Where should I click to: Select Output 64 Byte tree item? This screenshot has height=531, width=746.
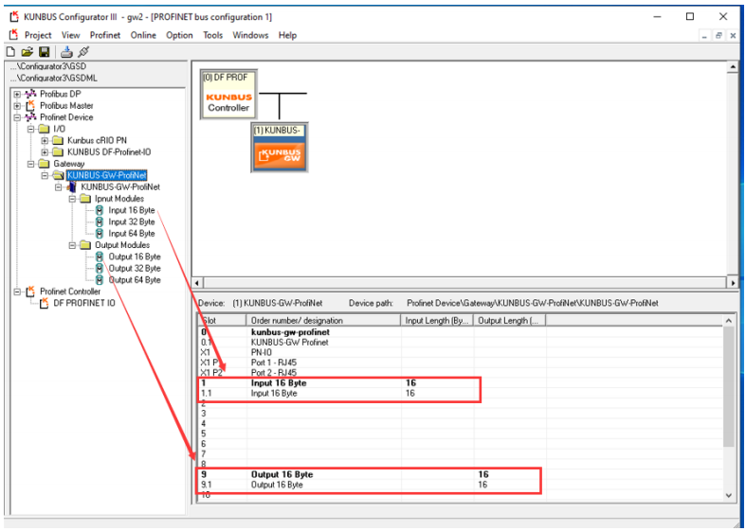[135, 280]
